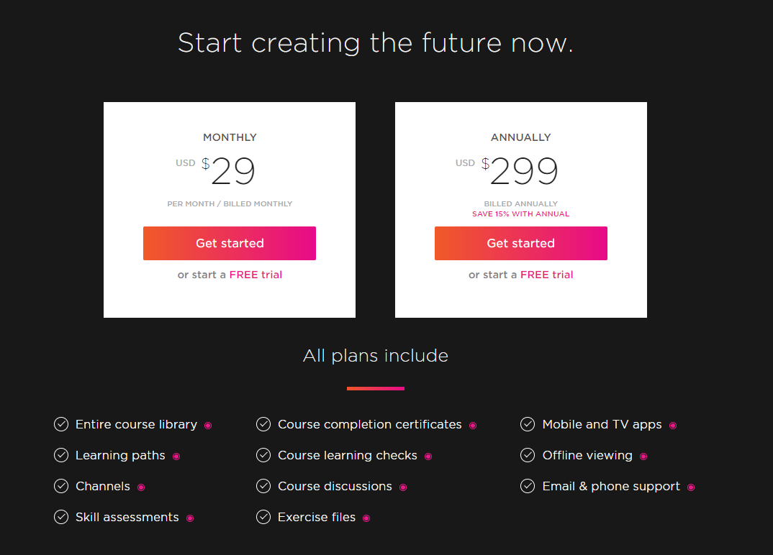The image size is (773, 555).
Task: Click the info dot beside Exercise files
Action: pos(366,518)
